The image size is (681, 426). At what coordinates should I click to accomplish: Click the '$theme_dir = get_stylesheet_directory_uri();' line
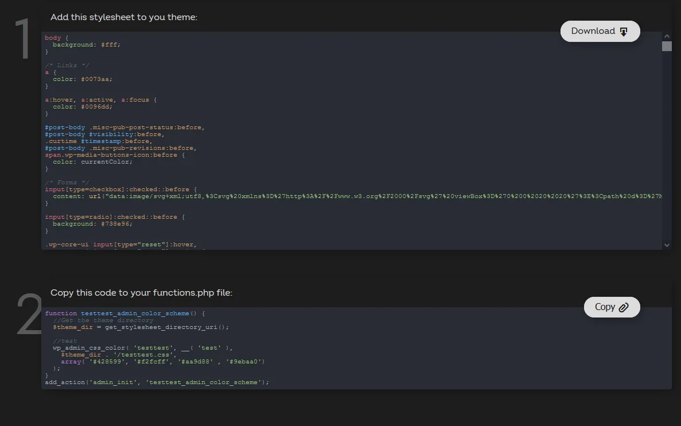tap(141, 327)
